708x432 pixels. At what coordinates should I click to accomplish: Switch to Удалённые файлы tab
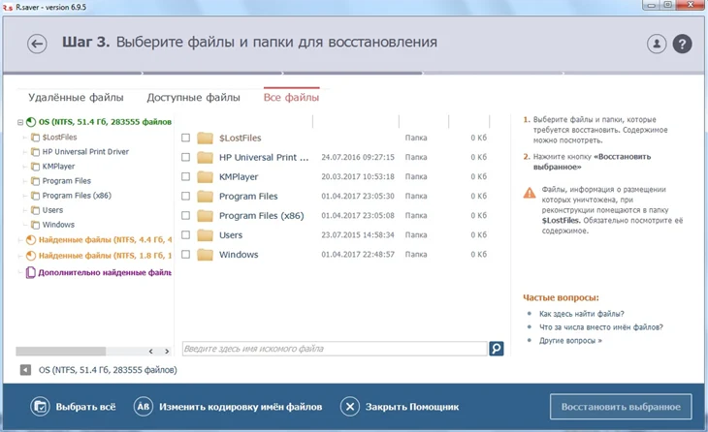point(76,98)
